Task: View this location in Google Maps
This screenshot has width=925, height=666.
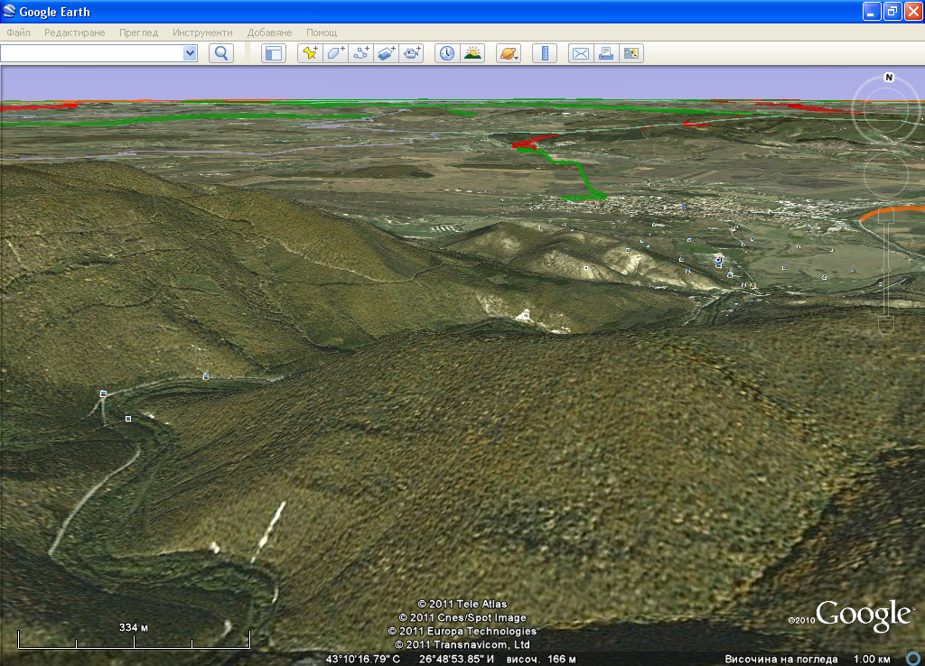Action: coord(631,53)
